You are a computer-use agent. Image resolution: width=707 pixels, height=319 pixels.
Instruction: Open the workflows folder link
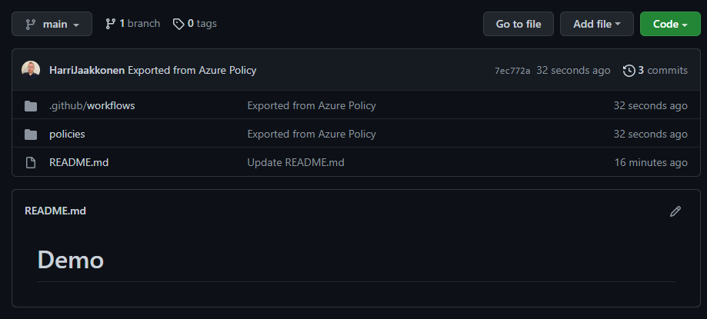point(111,105)
